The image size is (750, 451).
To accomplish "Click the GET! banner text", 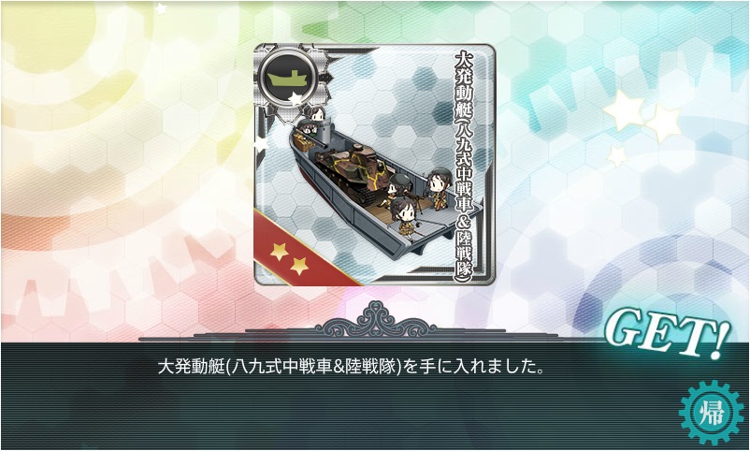I will pyautogui.click(x=668, y=335).
